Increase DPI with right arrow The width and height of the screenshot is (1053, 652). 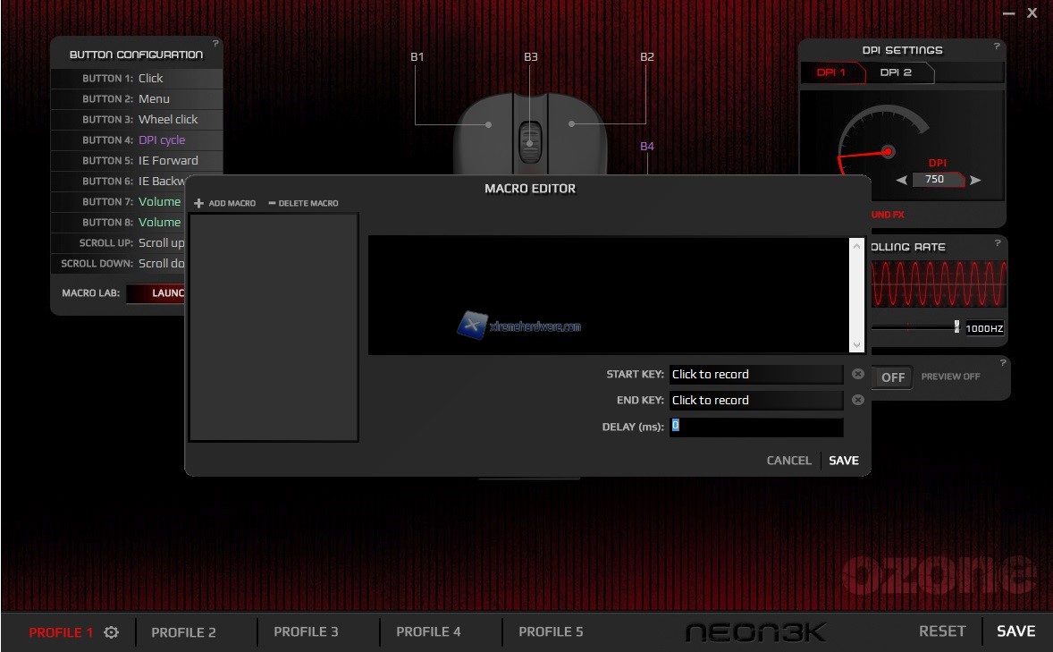coord(975,180)
